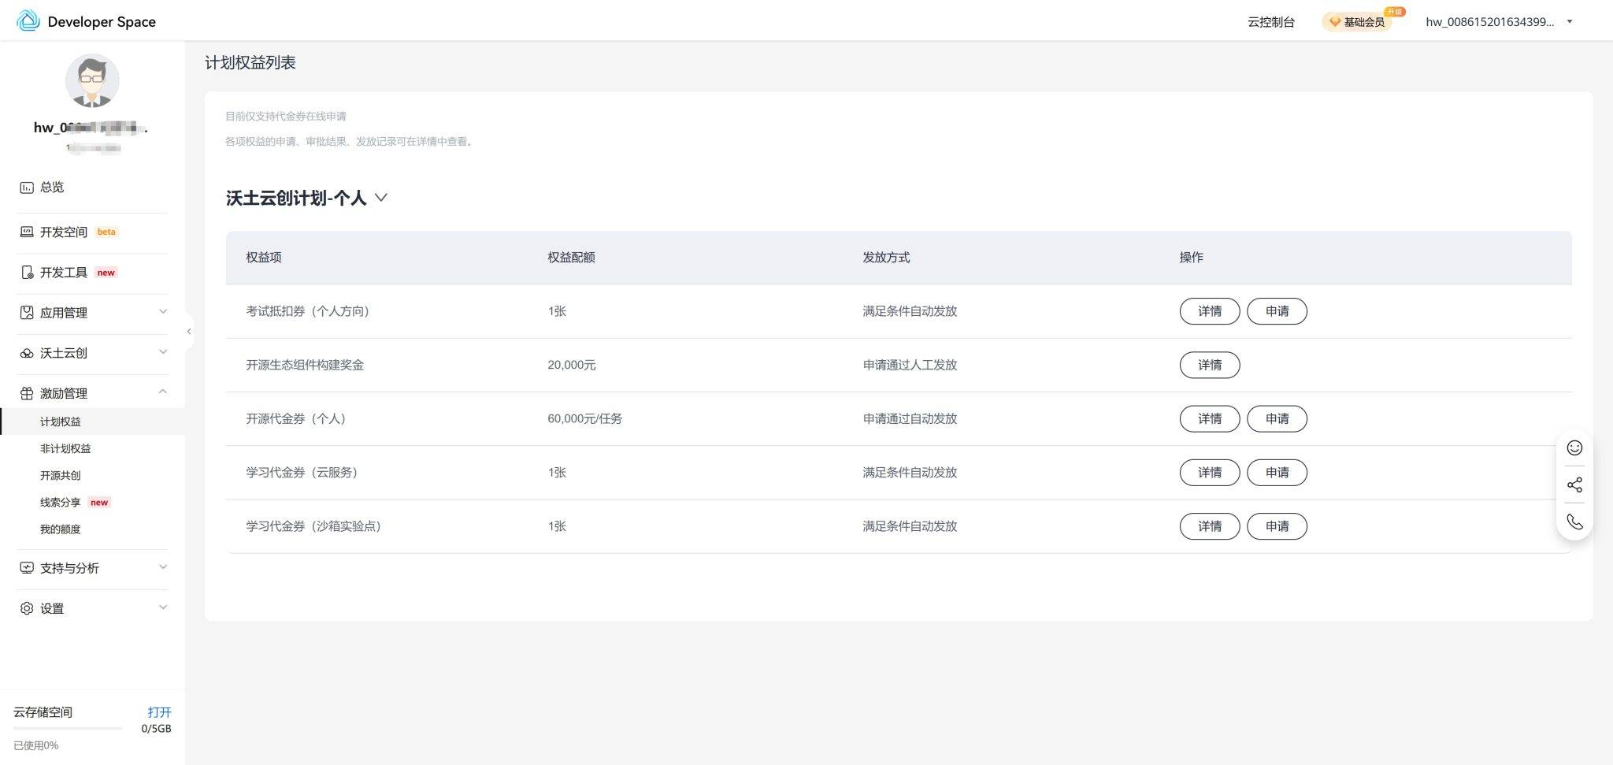Screen dimensions: 1613x765
Task: Collapse the sidebar with the arrow handle
Action: pyautogui.click(x=189, y=332)
